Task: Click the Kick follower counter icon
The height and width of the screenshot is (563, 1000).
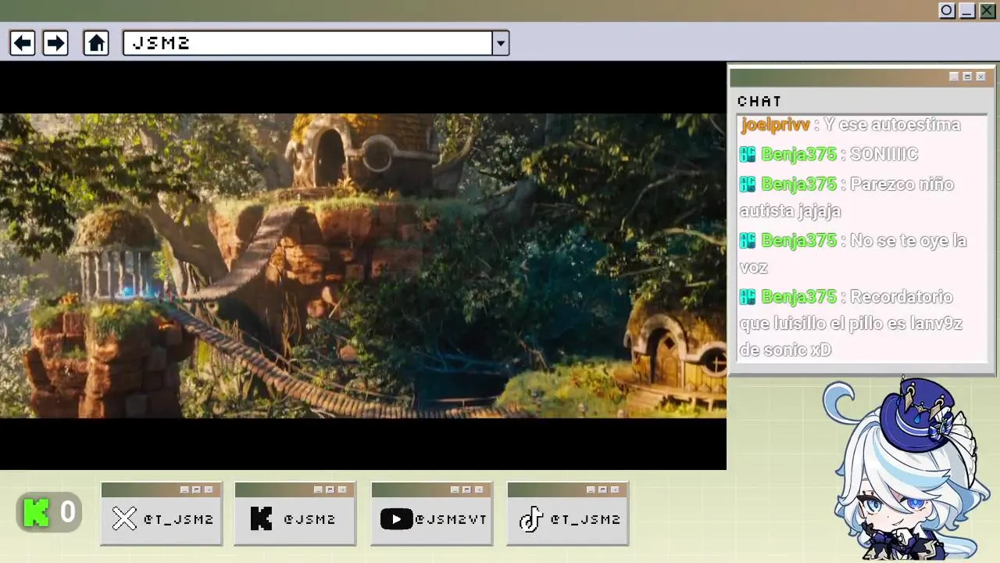Action: (36, 513)
